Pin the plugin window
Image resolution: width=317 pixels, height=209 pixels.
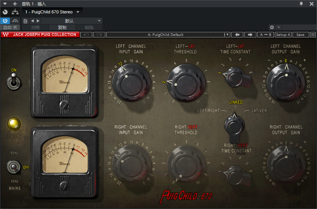[x=301, y=4]
